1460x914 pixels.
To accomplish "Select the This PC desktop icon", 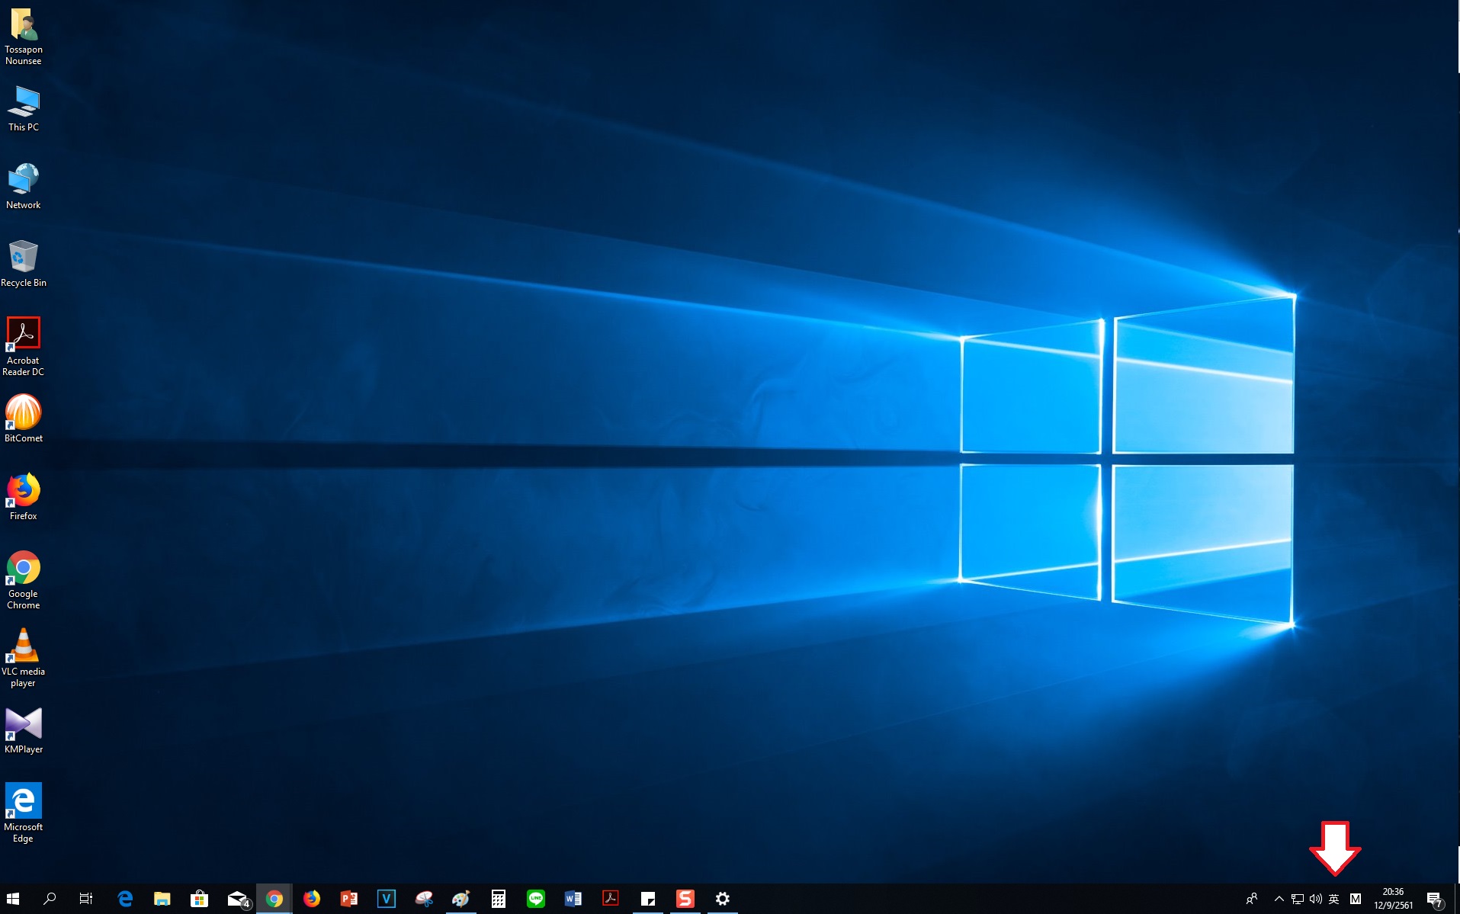I will point(24,108).
